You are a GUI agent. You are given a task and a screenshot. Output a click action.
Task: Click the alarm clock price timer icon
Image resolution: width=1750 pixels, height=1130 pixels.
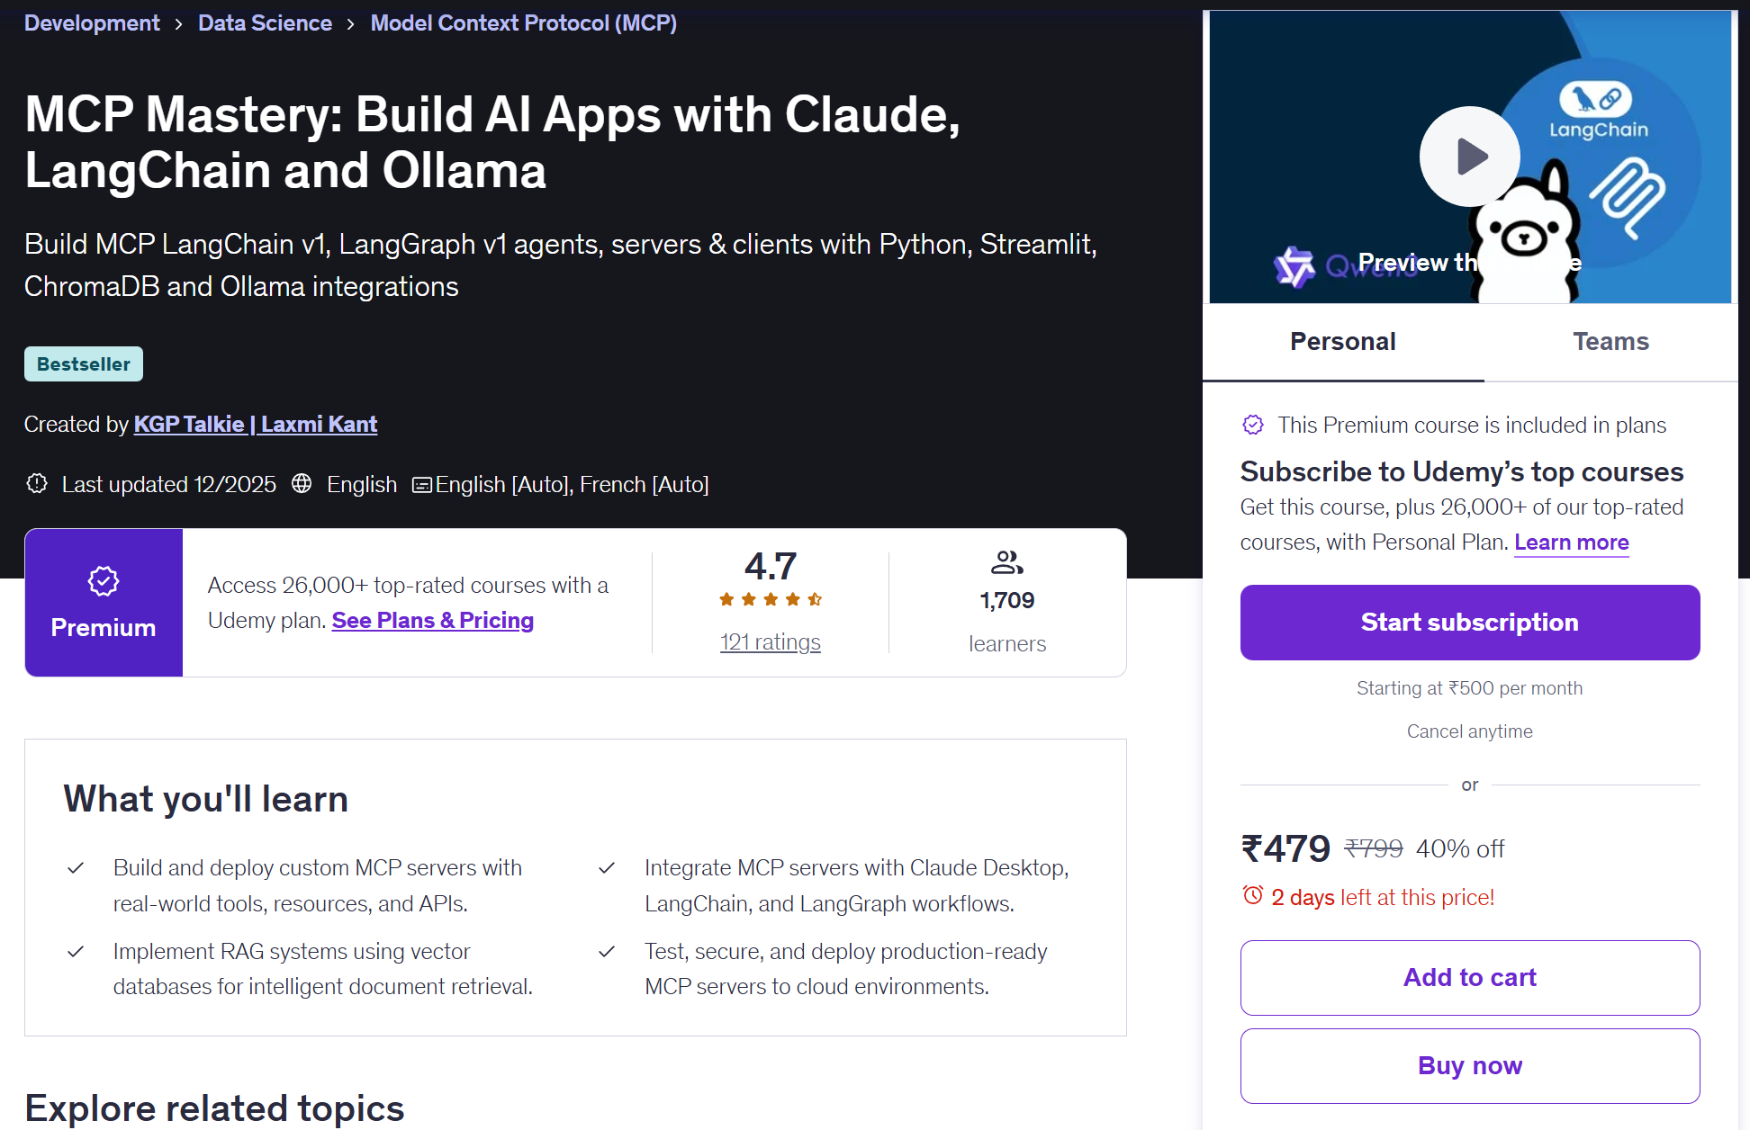(1252, 896)
